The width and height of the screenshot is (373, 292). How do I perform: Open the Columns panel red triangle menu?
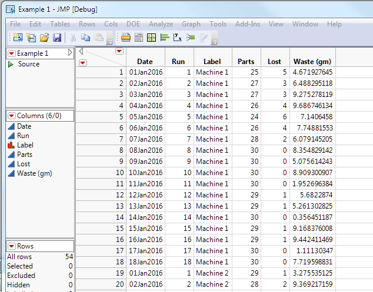11,116
